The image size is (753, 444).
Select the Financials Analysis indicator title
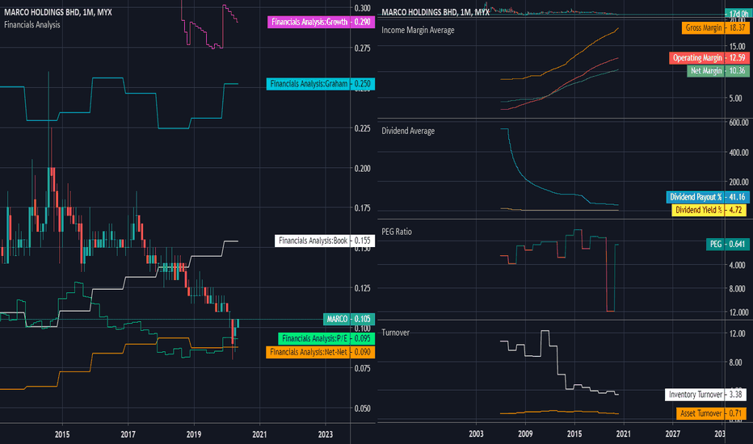click(x=32, y=24)
